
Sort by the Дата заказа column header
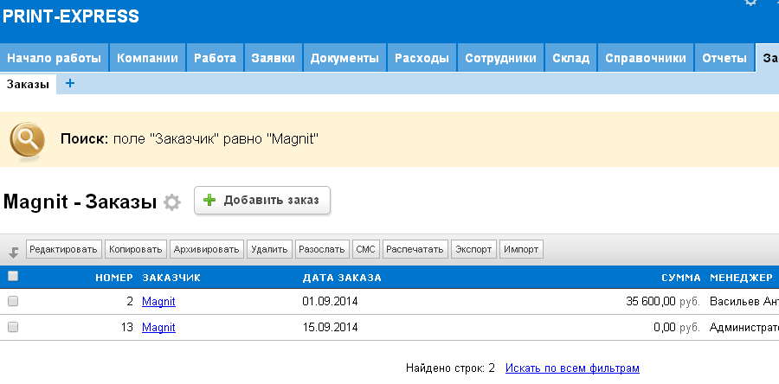(x=342, y=278)
